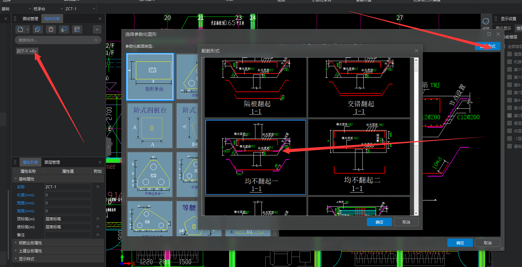Choose the 均不翻起一 rebar form
Screen dimensions: 522x267
pos(255,157)
